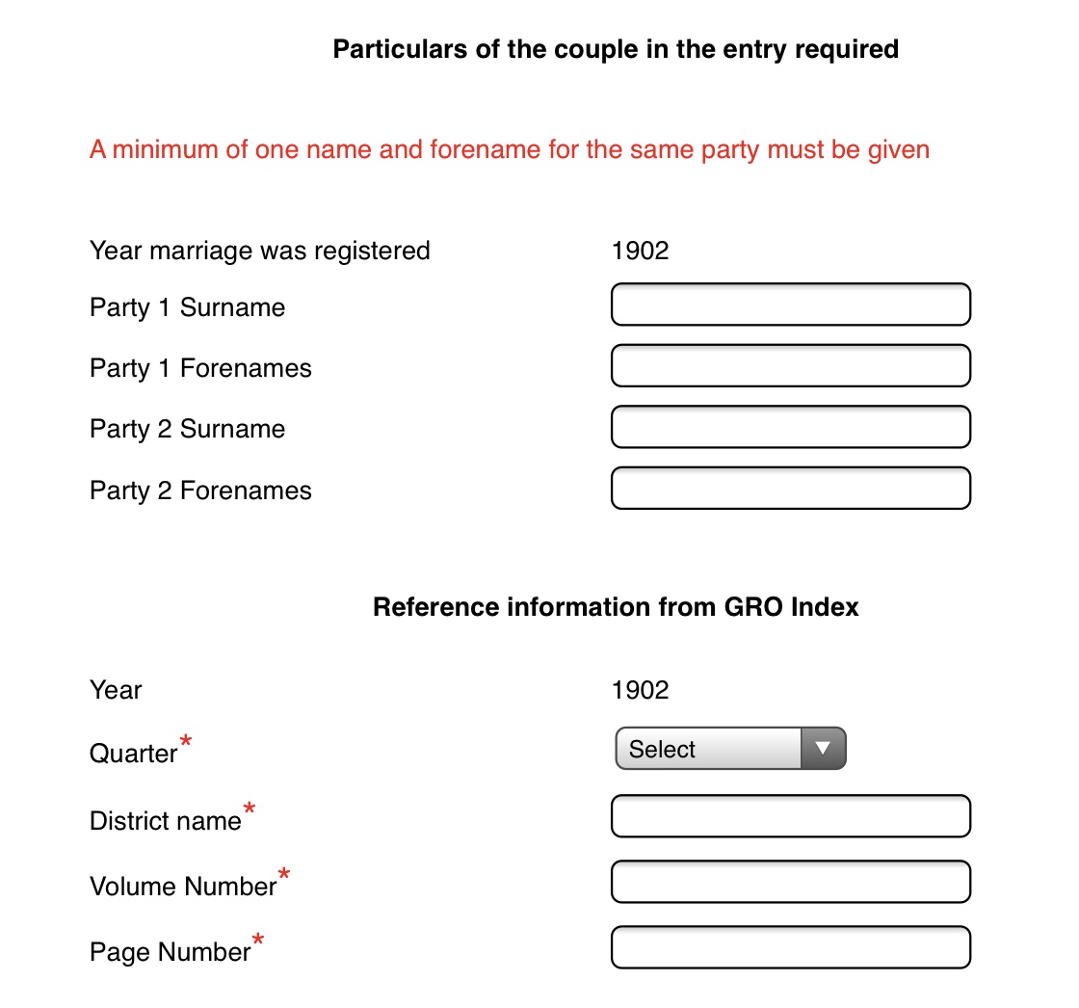Click the 'Page Number' label
1079x1008 pixels.
[x=170, y=952]
